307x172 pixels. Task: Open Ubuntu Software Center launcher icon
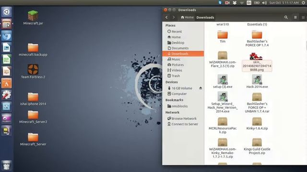(x=6, y=83)
